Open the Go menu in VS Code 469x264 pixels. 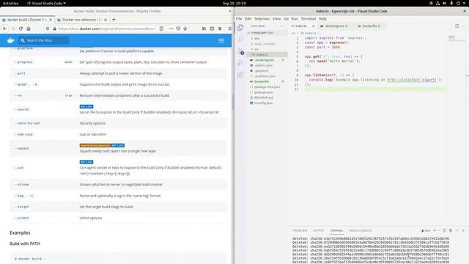[287, 18]
